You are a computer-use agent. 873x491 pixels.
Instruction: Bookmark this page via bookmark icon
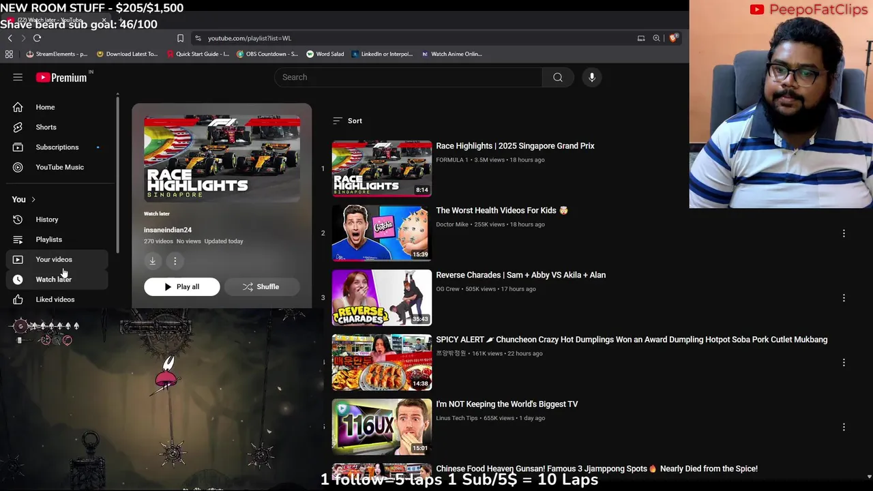click(180, 38)
